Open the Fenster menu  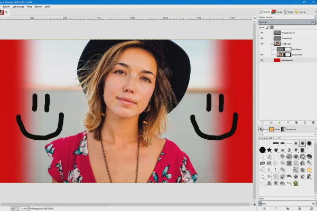coord(39,7)
